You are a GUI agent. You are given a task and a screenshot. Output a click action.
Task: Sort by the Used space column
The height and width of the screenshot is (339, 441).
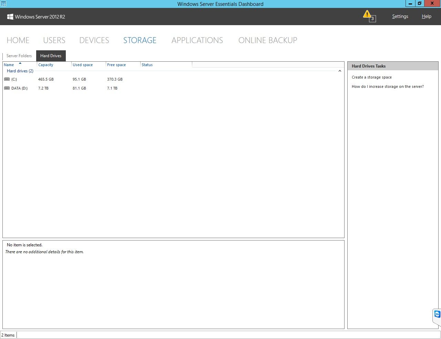coord(89,65)
